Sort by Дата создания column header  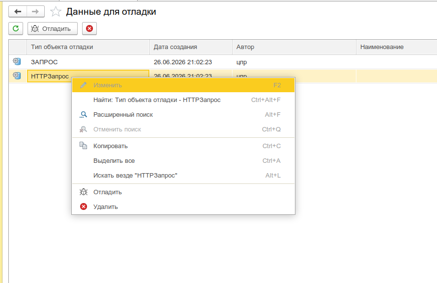pos(191,47)
